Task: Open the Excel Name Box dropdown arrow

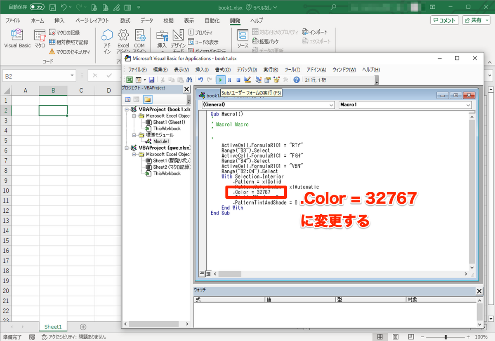Action: [x=72, y=76]
